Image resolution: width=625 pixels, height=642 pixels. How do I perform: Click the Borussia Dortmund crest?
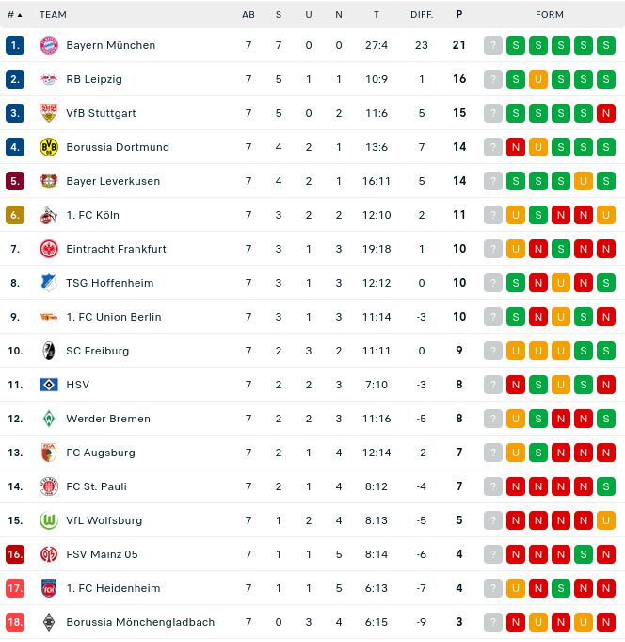coord(49,147)
